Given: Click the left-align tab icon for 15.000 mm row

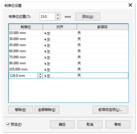Looking at the screenshot, I should [45, 33].
